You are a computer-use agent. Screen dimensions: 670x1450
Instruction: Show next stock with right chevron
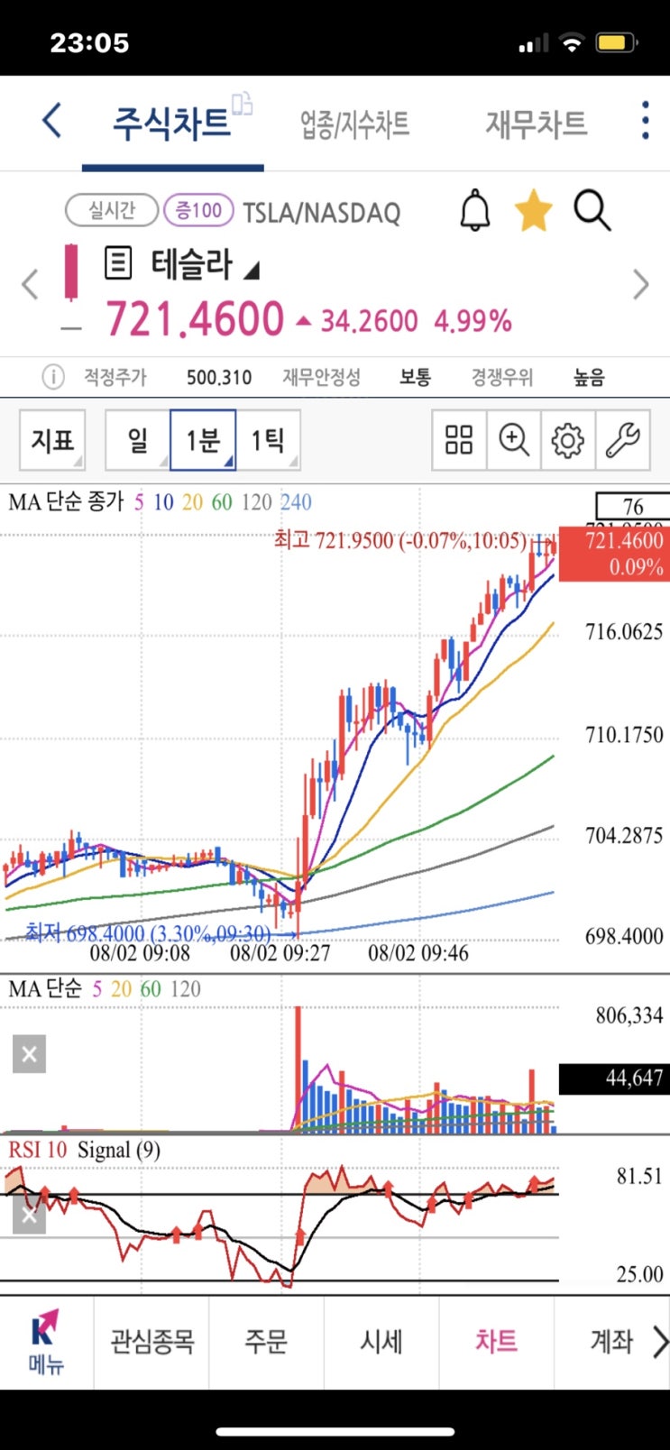pyautogui.click(x=641, y=284)
